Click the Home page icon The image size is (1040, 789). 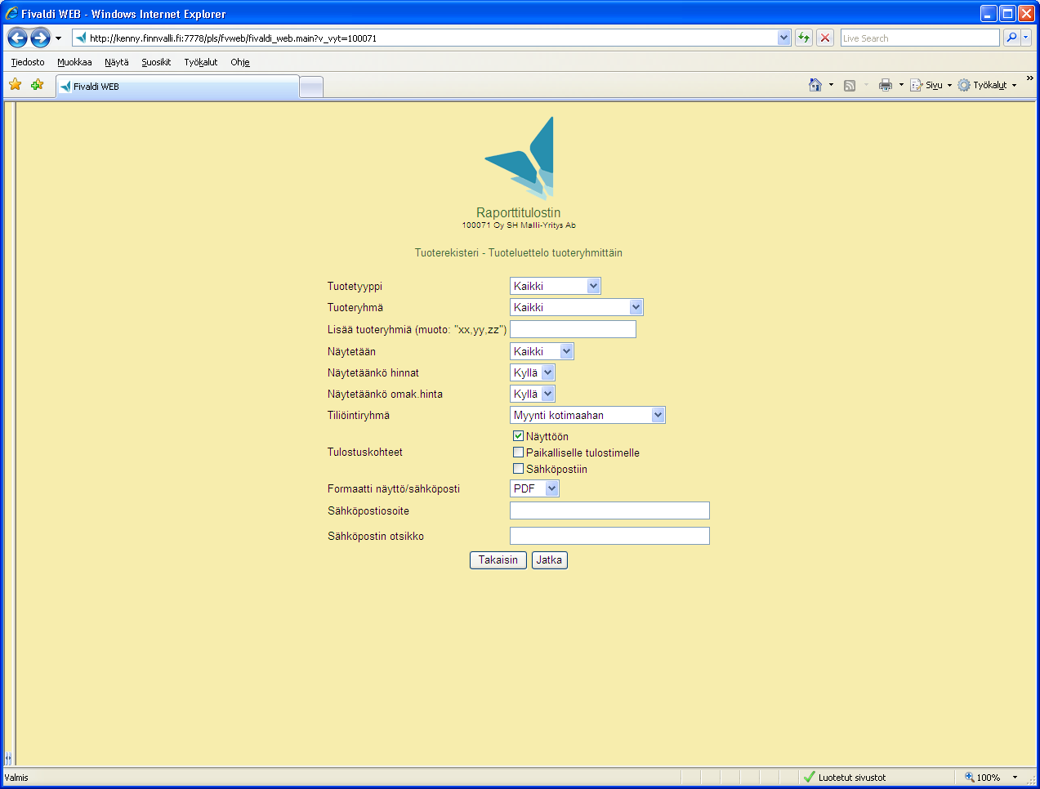(815, 85)
